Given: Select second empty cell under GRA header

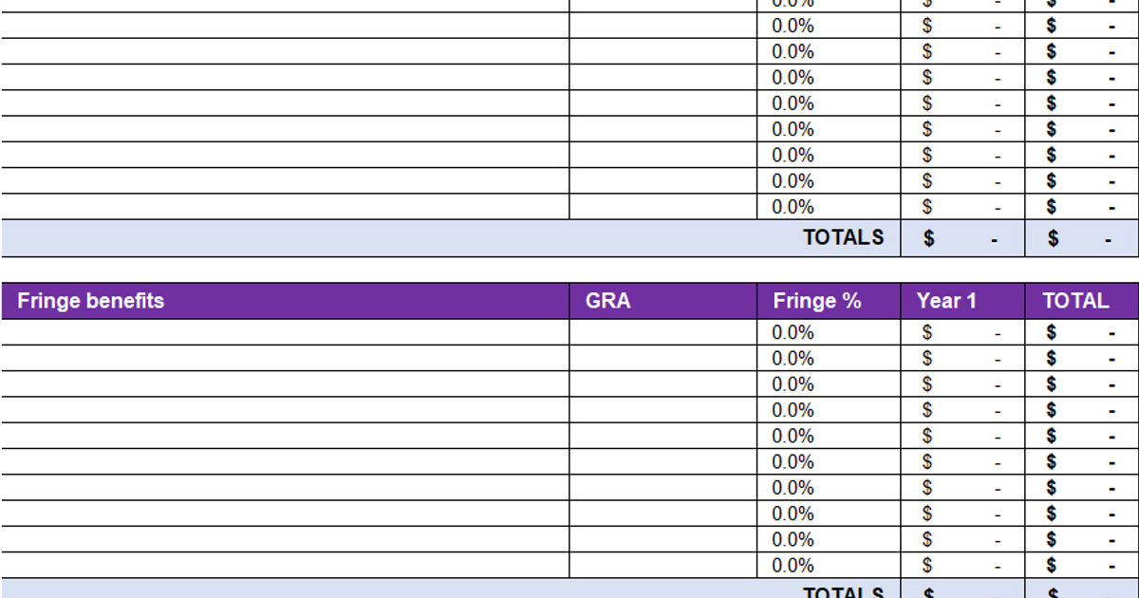Looking at the screenshot, I should 663,358.
